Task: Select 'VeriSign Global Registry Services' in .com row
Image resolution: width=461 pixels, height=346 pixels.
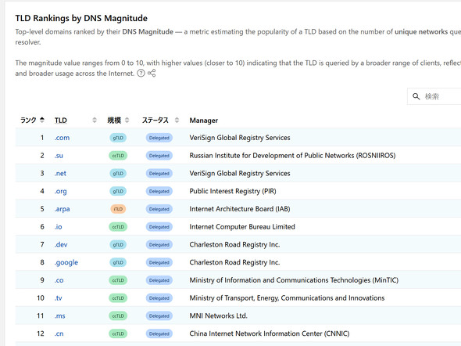Action: pyautogui.click(x=240, y=138)
